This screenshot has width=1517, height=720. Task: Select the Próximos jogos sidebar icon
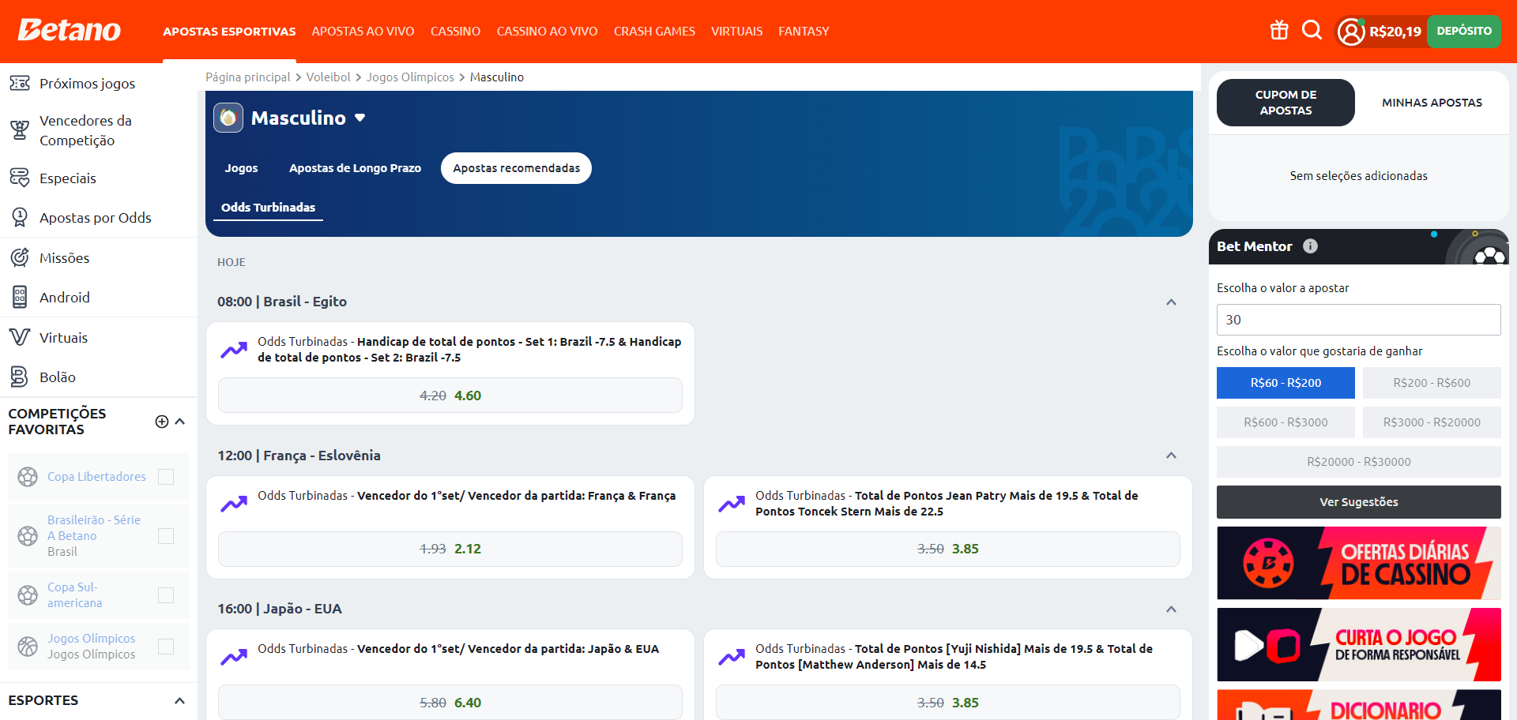(19, 82)
